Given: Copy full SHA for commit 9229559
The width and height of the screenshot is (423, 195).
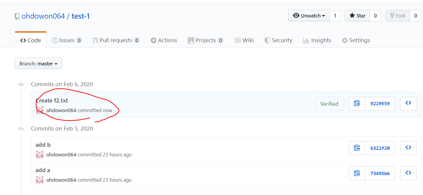Looking at the screenshot, I should (x=357, y=104).
